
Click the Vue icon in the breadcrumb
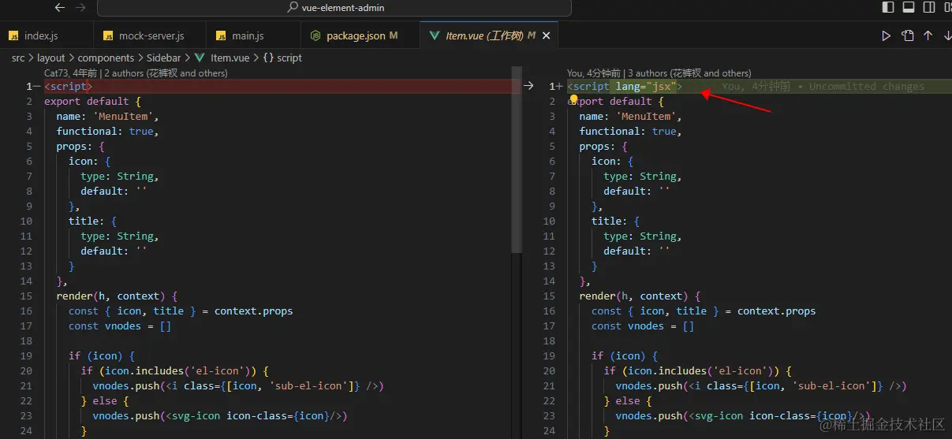click(x=199, y=58)
